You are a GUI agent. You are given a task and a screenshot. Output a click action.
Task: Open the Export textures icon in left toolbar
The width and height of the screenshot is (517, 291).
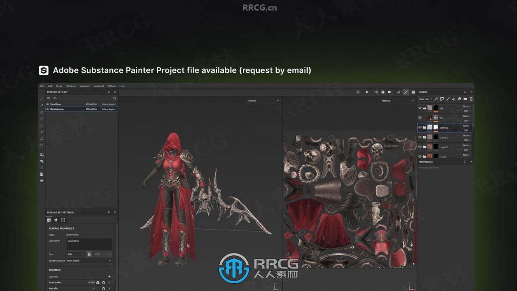tap(42, 154)
